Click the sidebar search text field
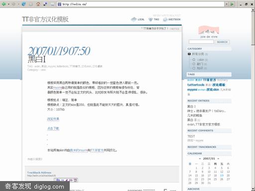 pyautogui.click(x=201, y=42)
